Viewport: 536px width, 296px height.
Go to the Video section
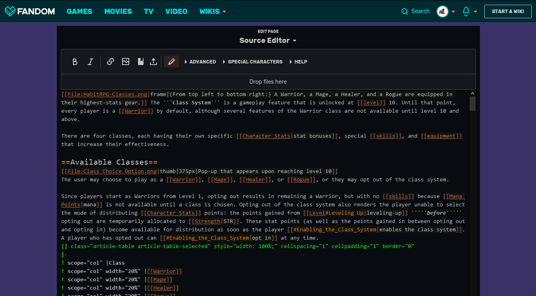177,12
